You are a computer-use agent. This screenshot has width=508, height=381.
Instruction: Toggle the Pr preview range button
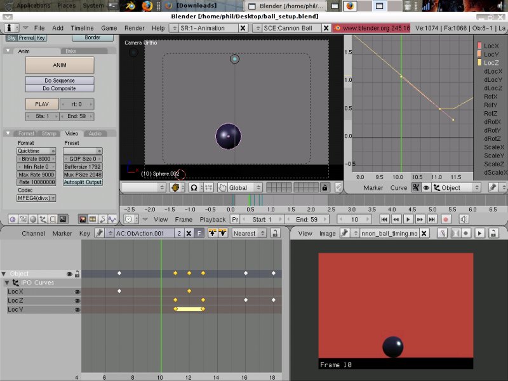click(x=235, y=219)
